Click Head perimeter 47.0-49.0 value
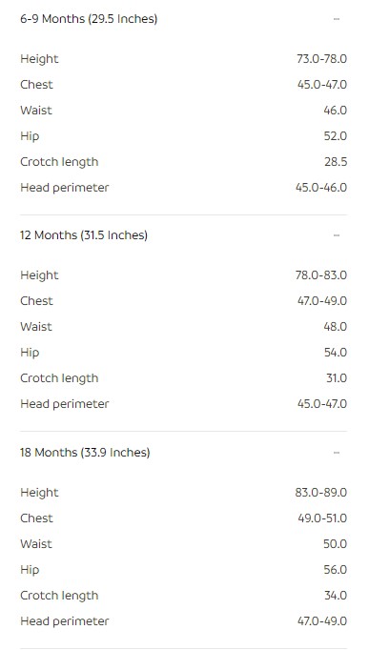 322,621
